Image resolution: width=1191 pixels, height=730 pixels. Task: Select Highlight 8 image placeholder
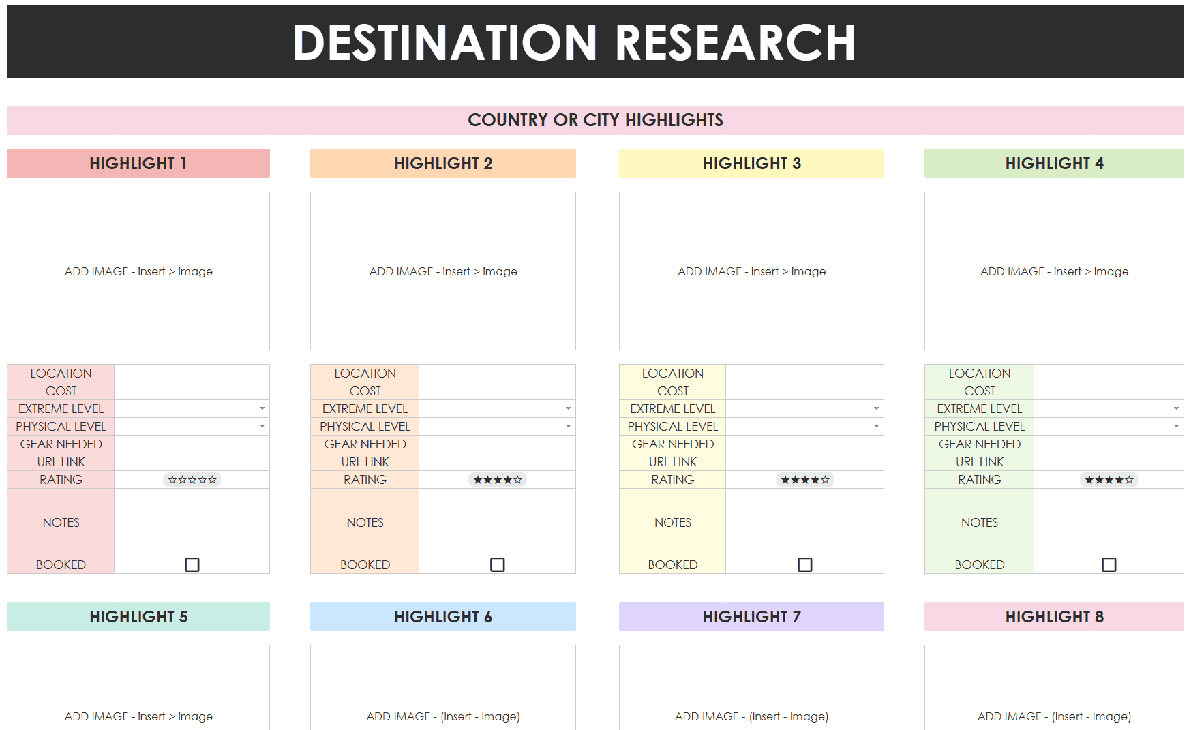tap(1054, 687)
